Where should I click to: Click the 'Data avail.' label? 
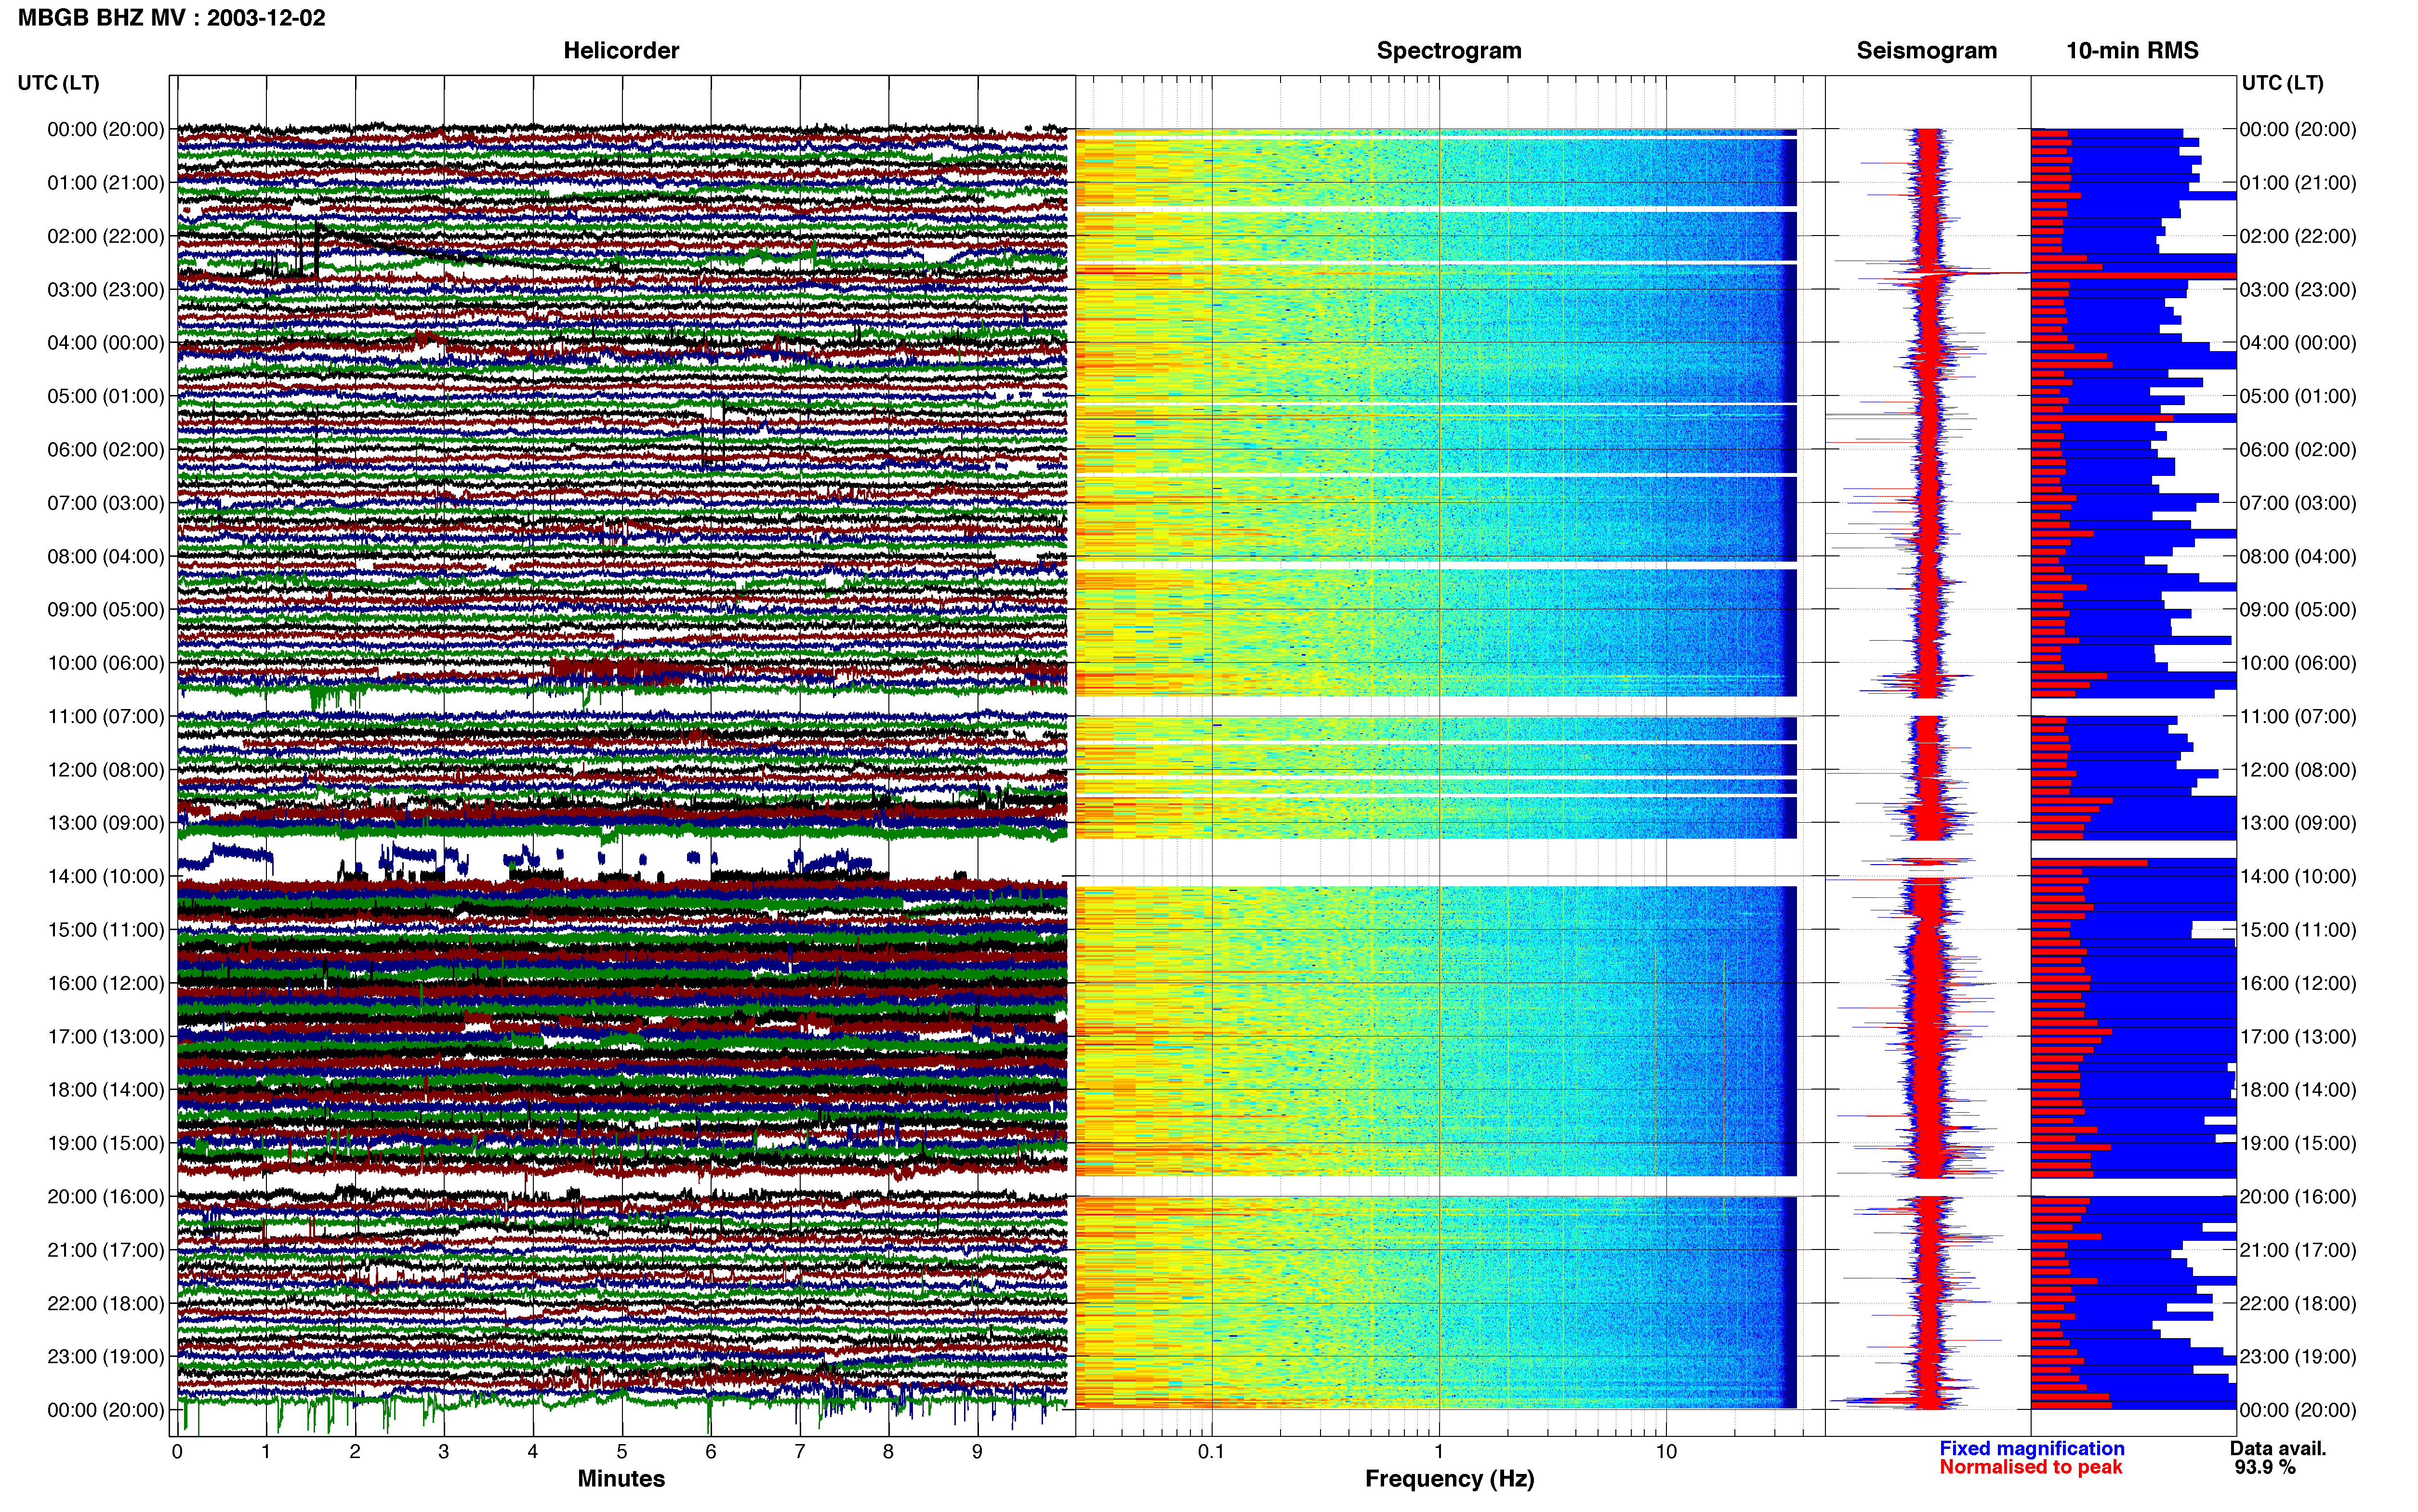tap(2278, 1449)
